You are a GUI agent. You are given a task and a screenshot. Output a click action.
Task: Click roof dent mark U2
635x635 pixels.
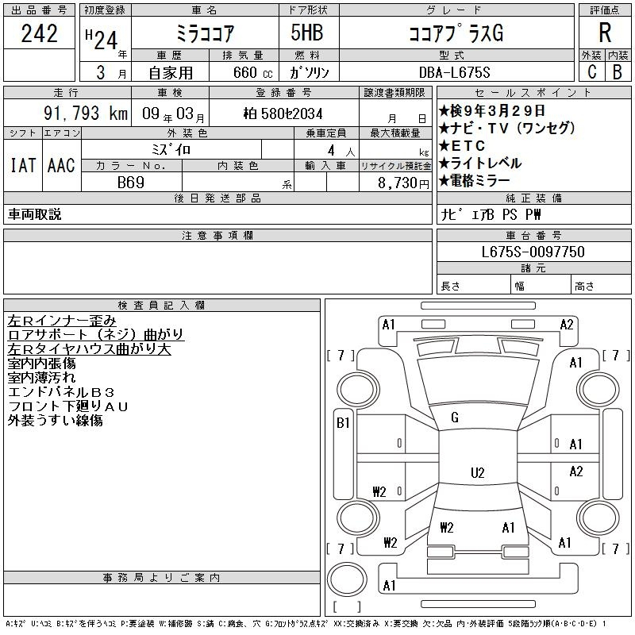[x=478, y=472]
